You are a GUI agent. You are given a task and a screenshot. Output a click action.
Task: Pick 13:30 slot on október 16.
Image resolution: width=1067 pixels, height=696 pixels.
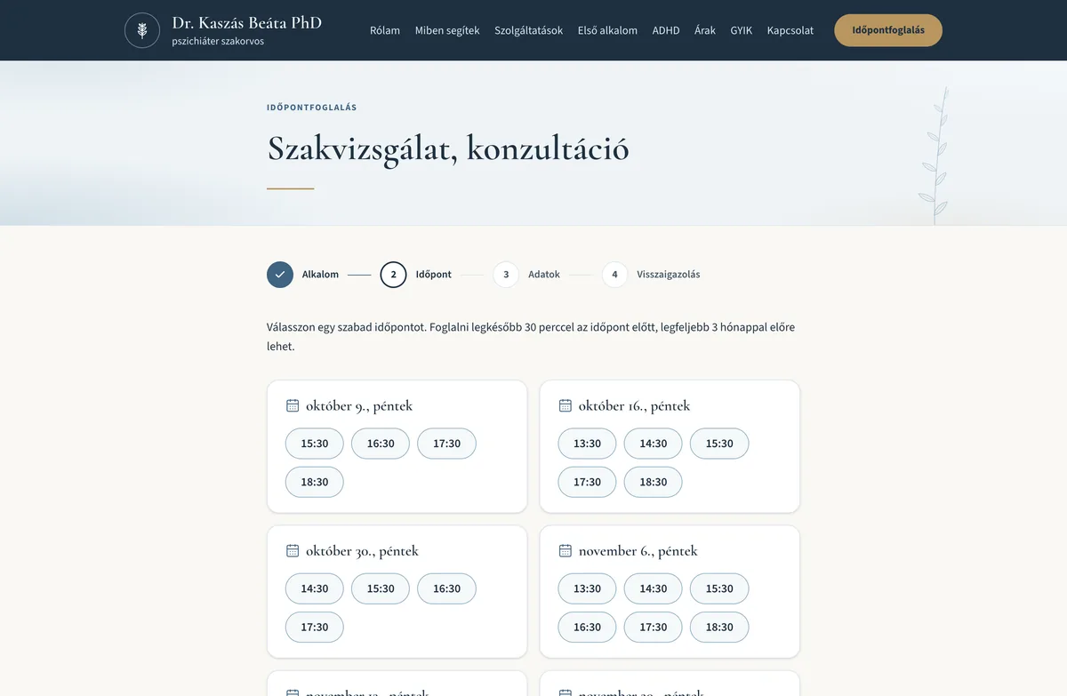coord(587,444)
